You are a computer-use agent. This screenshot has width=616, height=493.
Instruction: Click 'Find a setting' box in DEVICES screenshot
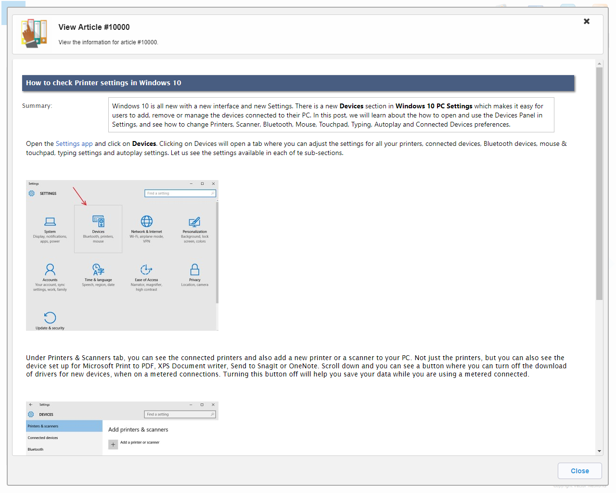click(180, 414)
